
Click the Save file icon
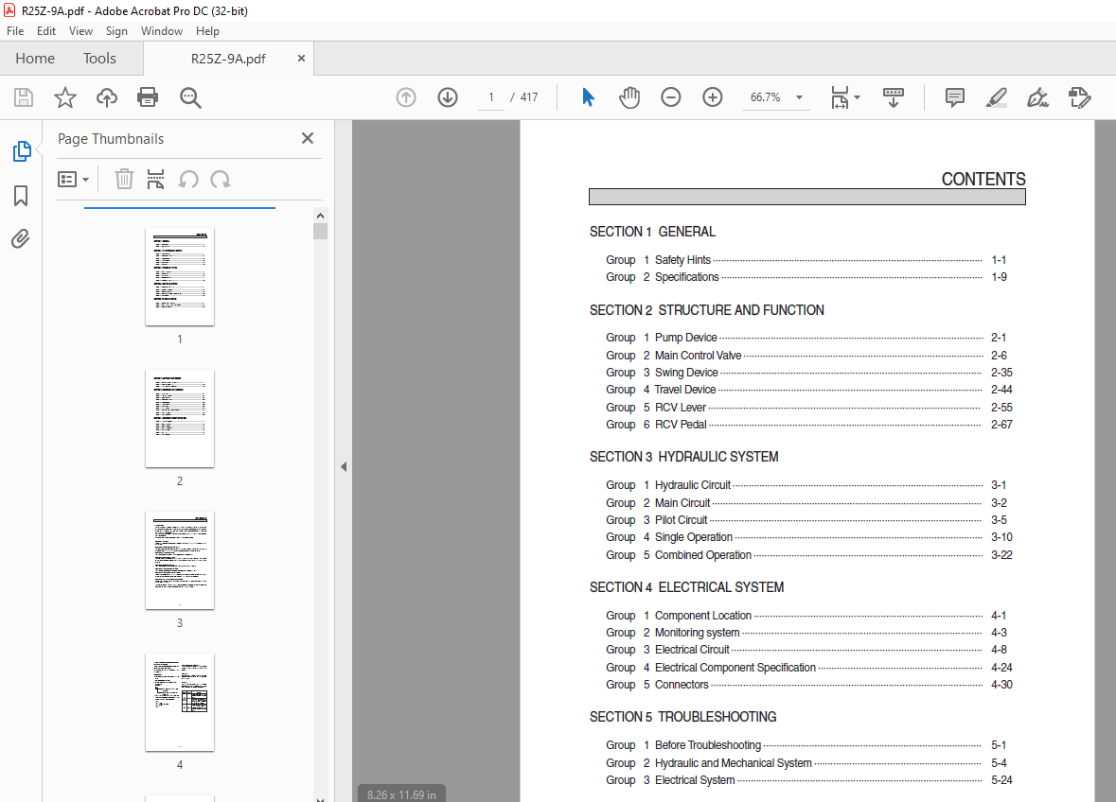tap(24, 97)
